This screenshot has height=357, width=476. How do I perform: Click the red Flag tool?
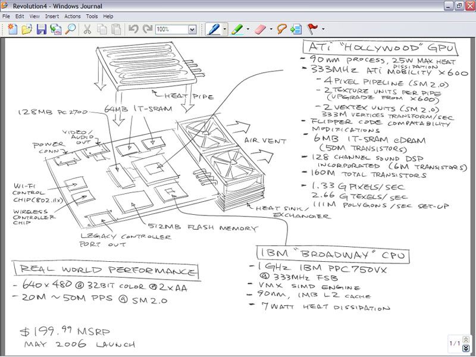pos(312,29)
